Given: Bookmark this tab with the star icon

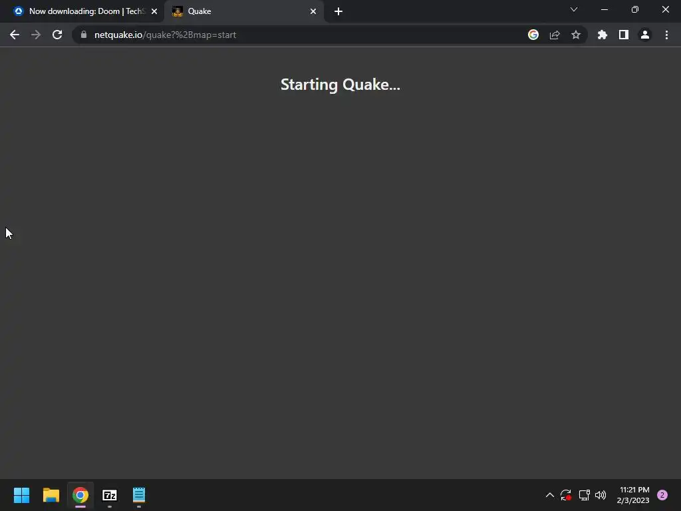Looking at the screenshot, I should [576, 35].
